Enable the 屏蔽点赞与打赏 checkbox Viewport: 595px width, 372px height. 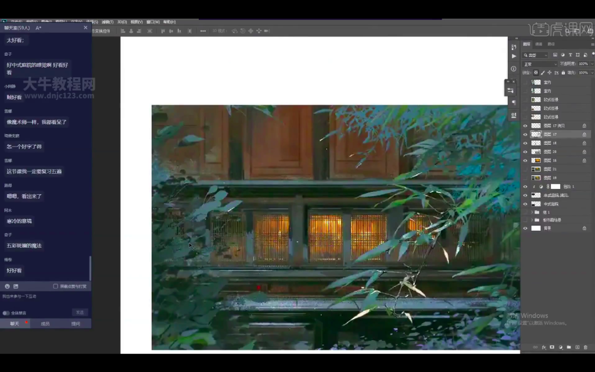click(56, 286)
